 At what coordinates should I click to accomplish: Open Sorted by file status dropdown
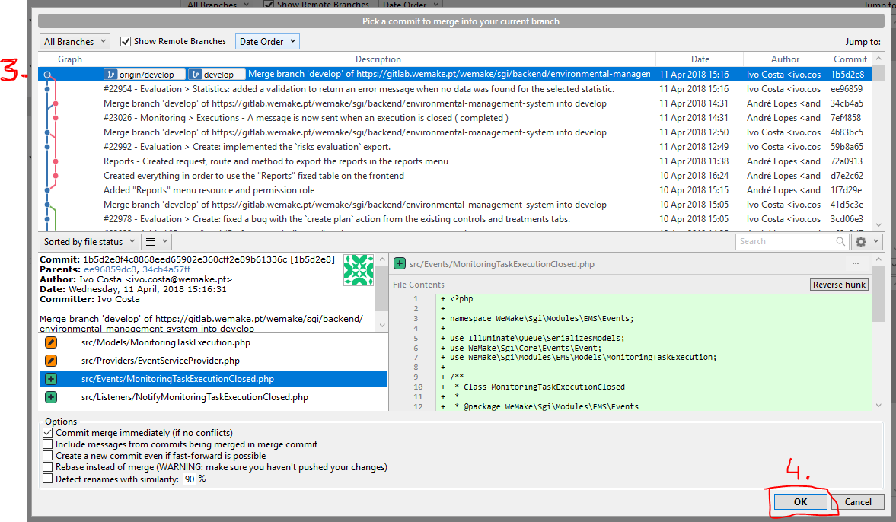click(89, 242)
